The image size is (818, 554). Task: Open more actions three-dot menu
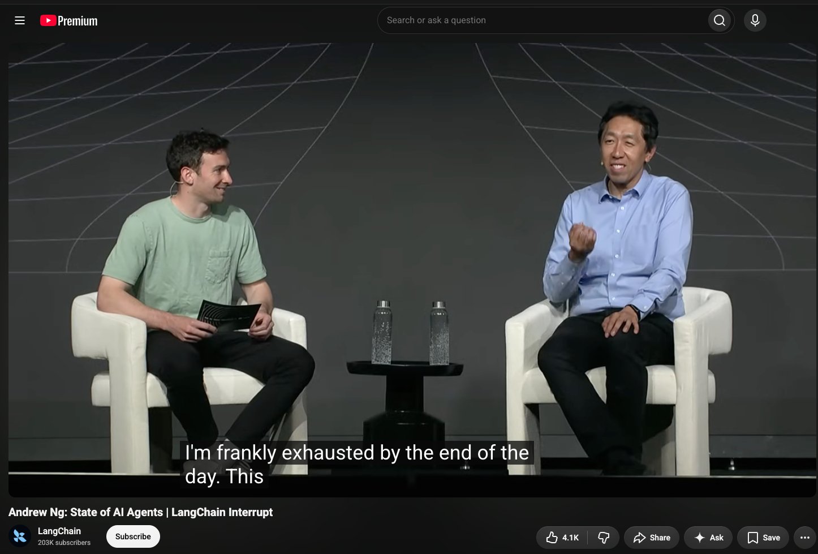(805, 538)
